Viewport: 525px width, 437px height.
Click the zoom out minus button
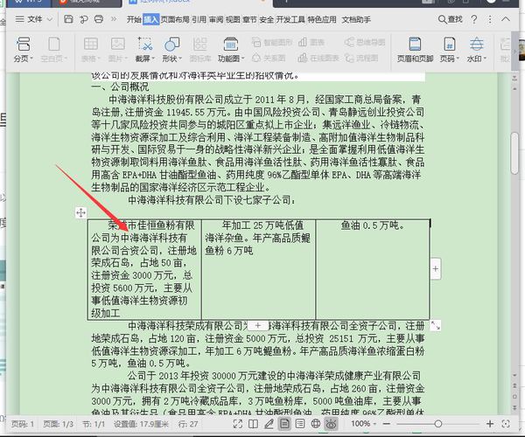[x=387, y=424]
